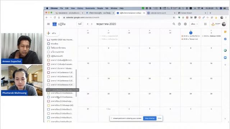Toggle the first 1-2 room calendar checkbox
The width and height of the screenshot is (230, 129).
coord(49,60)
